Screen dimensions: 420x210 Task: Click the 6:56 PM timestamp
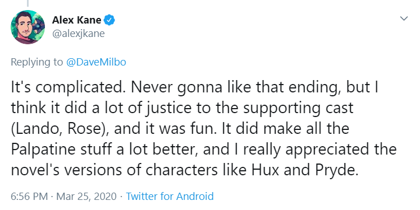[x=29, y=197]
